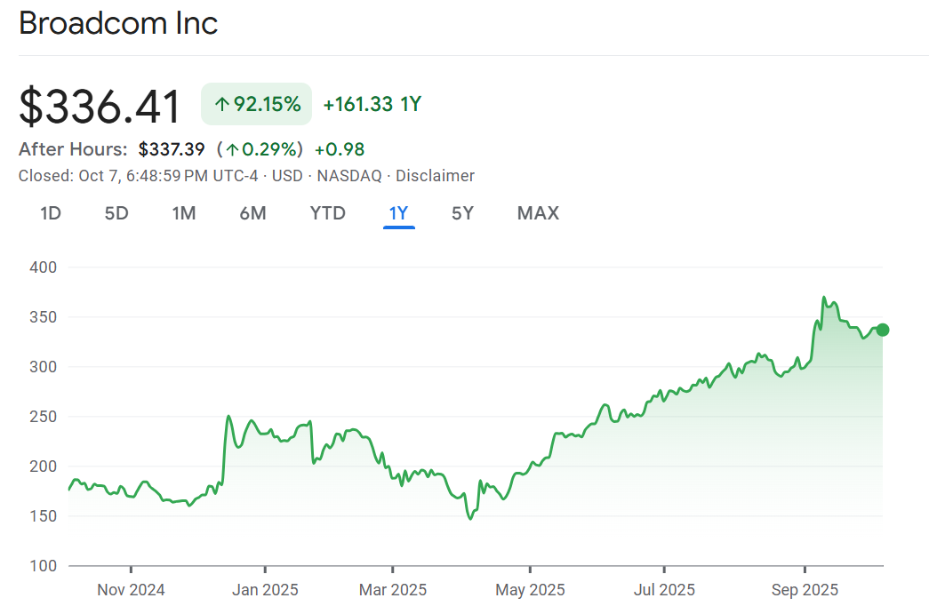Click the Mar 2025 axis label
The height and width of the screenshot is (614, 929).
click(x=392, y=589)
